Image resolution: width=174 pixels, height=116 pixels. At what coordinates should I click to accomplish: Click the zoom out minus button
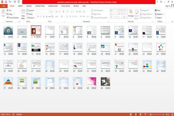click(x=149, y=115)
